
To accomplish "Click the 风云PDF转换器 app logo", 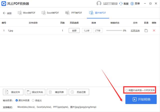I will 4,3.
